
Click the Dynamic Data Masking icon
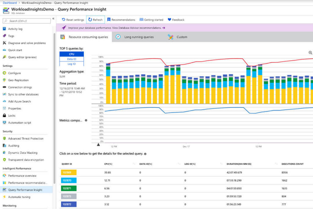pyautogui.click(x=4, y=152)
